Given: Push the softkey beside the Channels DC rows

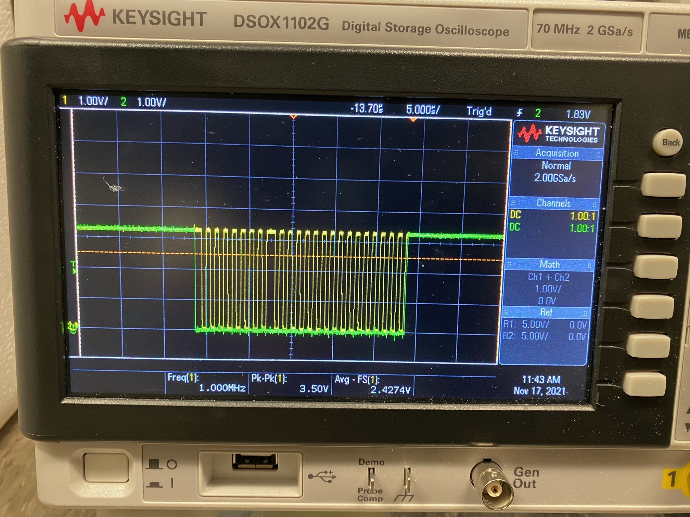Looking at the screenshot, I should tap(660, 226).
